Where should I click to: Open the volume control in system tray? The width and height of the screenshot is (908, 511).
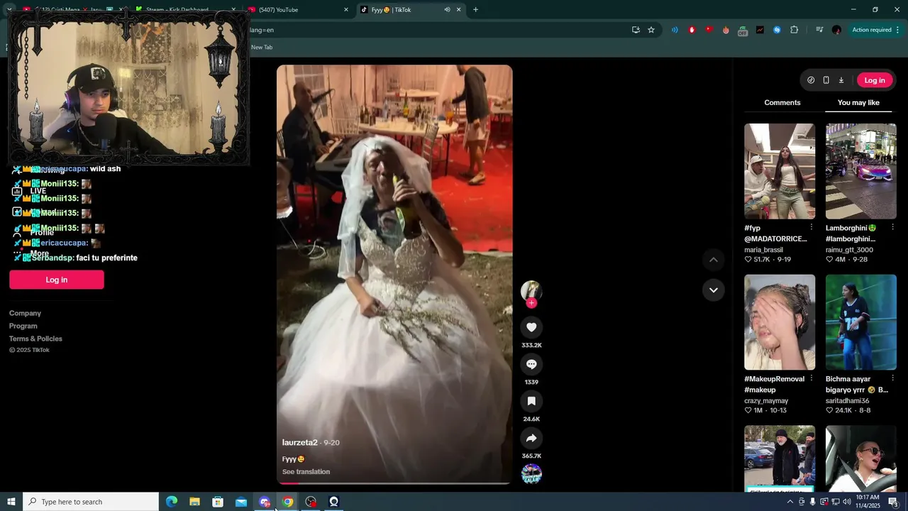846,502
